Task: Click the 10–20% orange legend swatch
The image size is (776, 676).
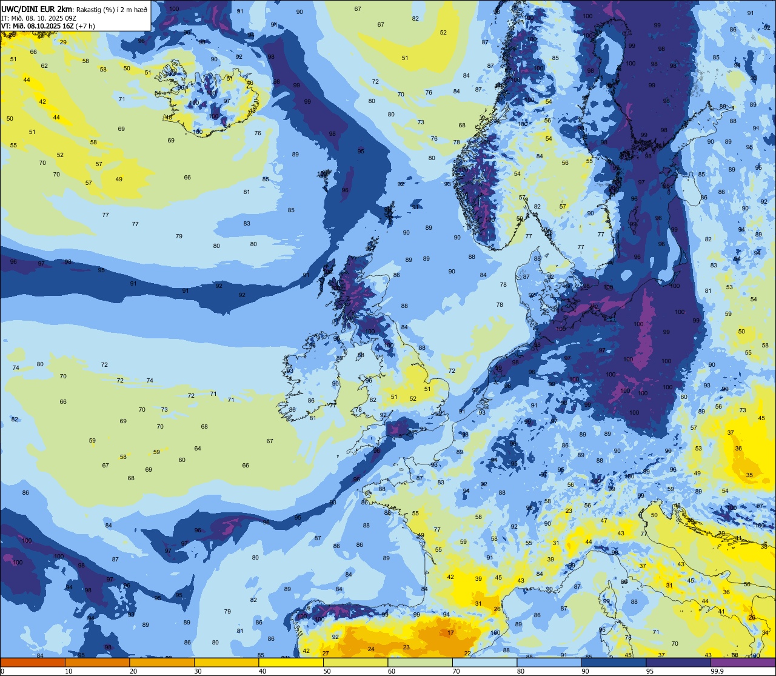Action: click(97, 662)
